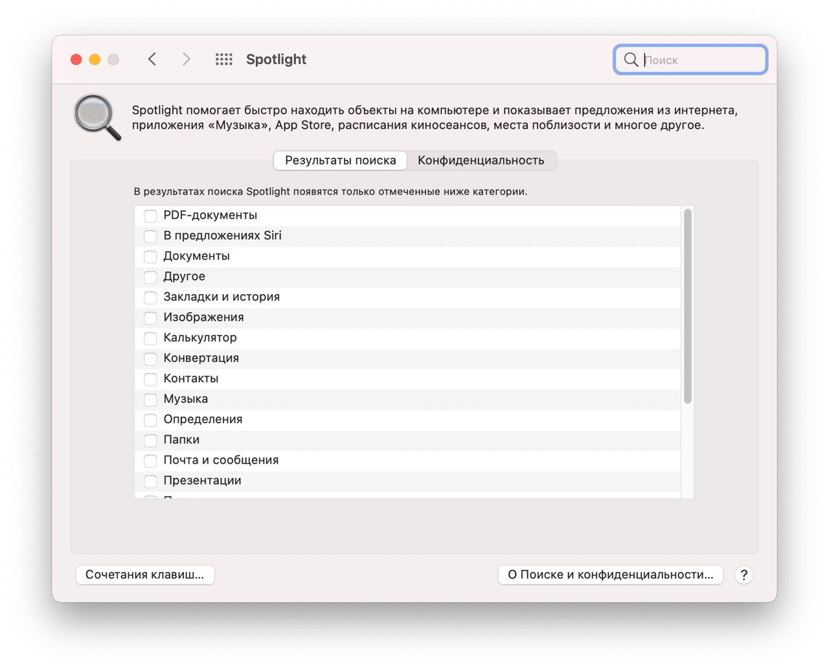Image resolution: width=829 pixels, height=671 pixels.
Task: Check the Изображения category
Action: tap(150, 317)
